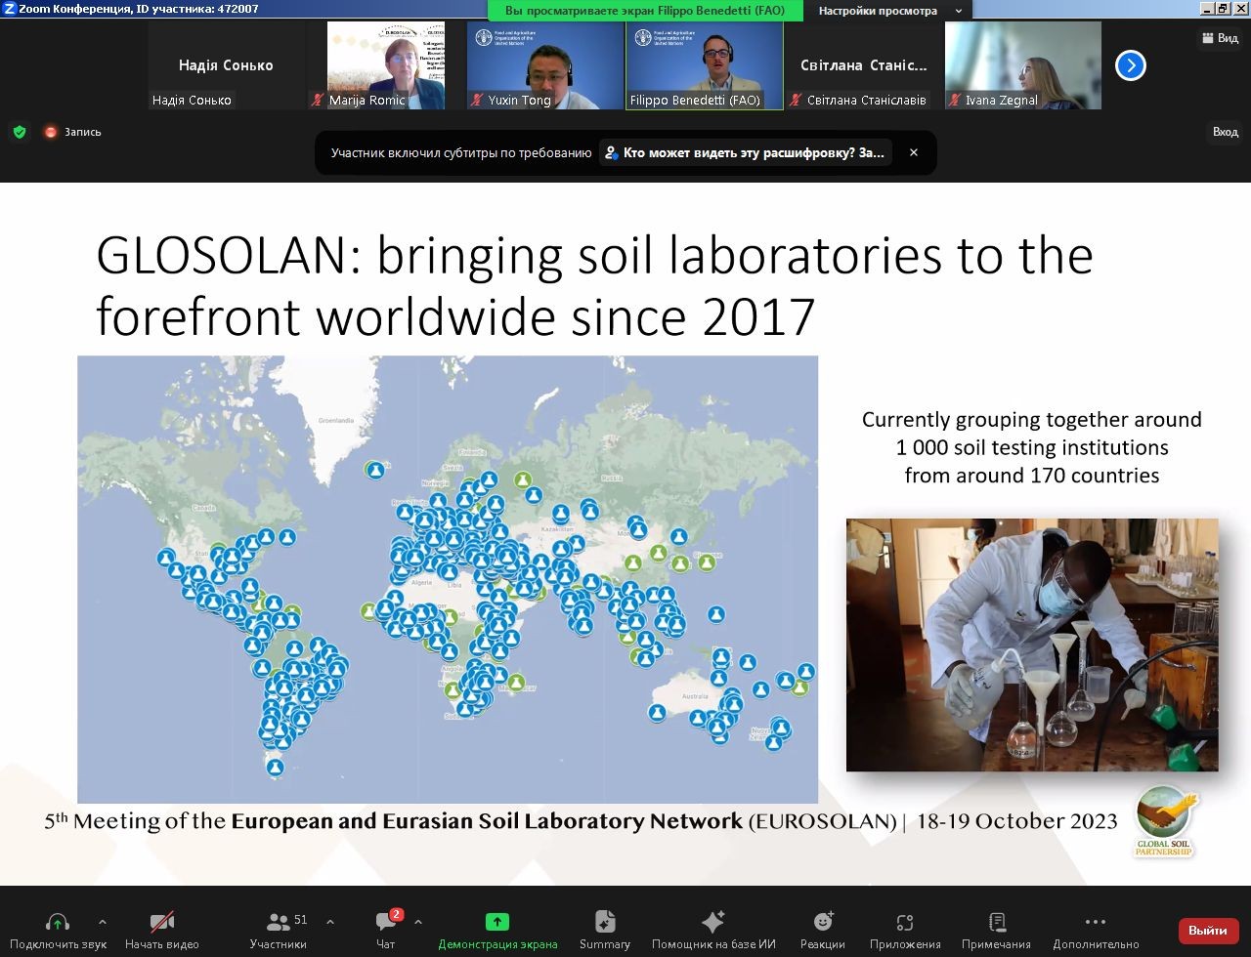This screenshot has width=1251, height=957.
Task: Click the 'Australia' label on the map
Action: (695, 696)
